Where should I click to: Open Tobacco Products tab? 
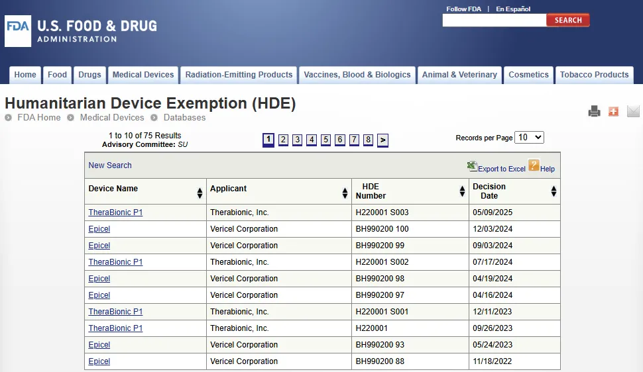pos(594,75)
